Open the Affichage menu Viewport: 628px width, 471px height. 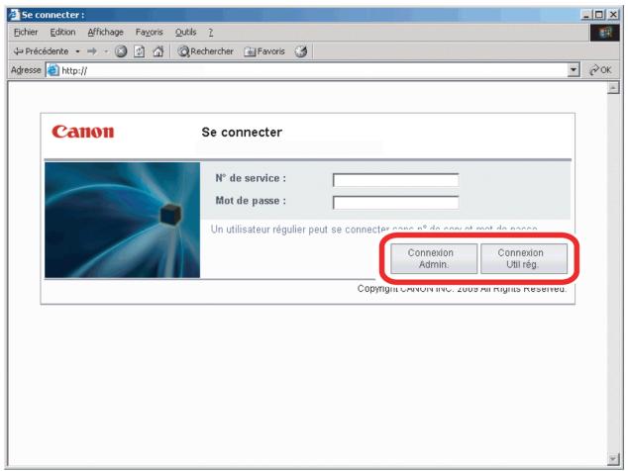pyautogui.click(x=105, y=32)
